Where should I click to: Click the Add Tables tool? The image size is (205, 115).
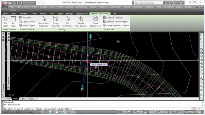click(13, 21)
